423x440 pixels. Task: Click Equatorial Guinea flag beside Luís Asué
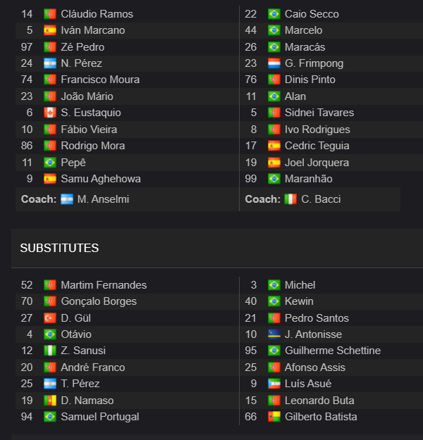[x=274, y=384]
